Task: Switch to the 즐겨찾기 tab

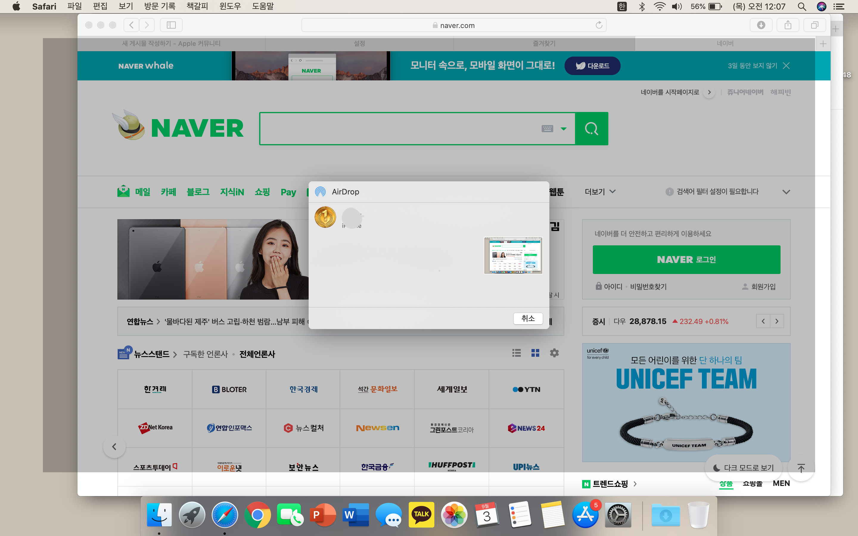Action: [x=544, y=43]
